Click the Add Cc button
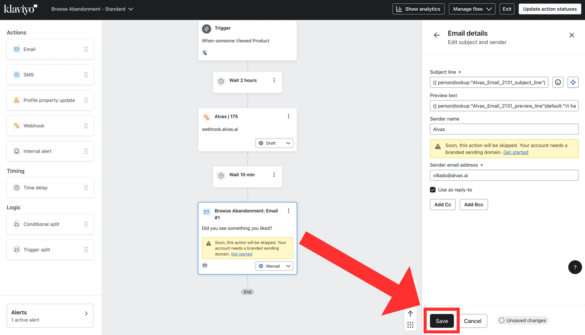Viewport: 585px width, 335px height. (443, 205)
